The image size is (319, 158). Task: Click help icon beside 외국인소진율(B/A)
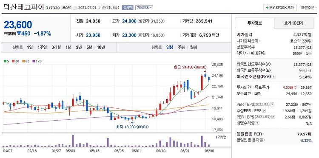(x=273, y=77)
